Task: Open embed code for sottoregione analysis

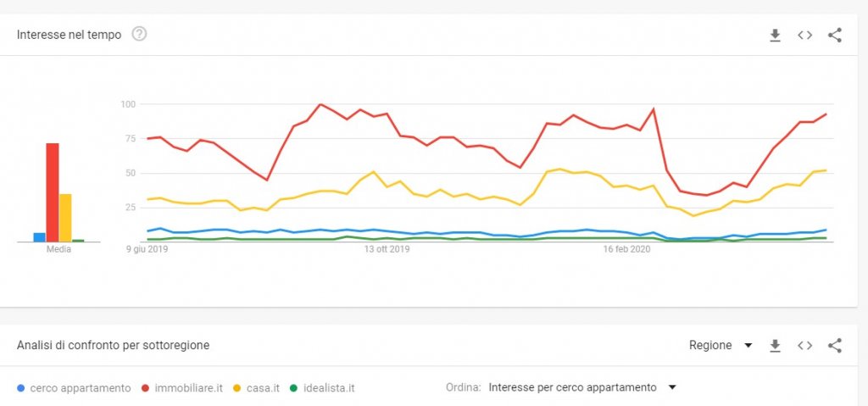Action: point(805,346)
